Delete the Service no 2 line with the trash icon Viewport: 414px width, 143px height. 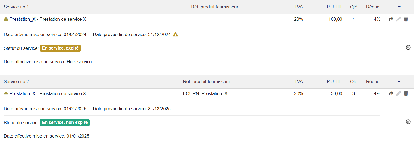406,93
